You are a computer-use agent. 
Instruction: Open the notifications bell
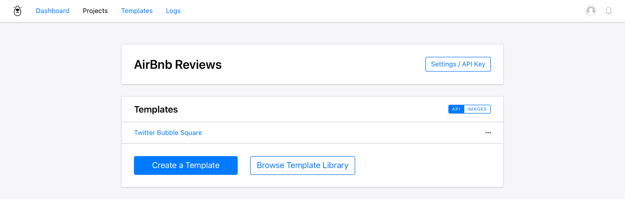point(608,11)
